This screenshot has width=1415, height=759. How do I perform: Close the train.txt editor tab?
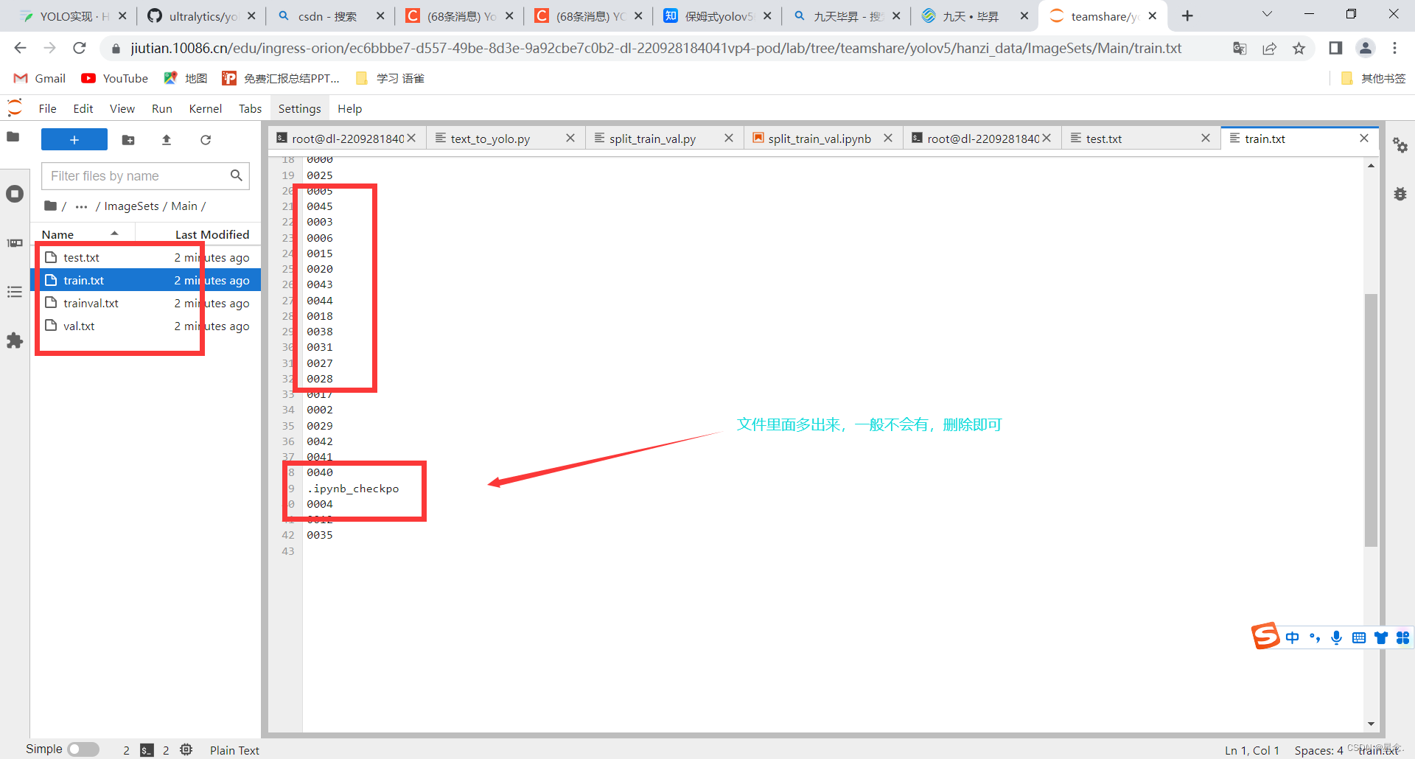[x=1364, y=138]
